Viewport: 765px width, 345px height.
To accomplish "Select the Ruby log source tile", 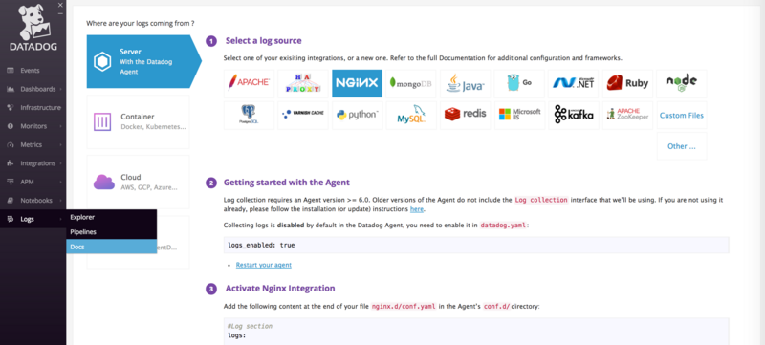I will (627, 83).
